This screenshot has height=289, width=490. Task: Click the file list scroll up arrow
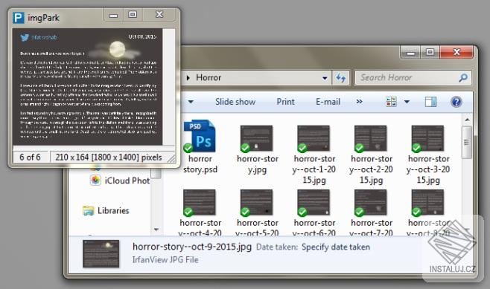[467, 120]
